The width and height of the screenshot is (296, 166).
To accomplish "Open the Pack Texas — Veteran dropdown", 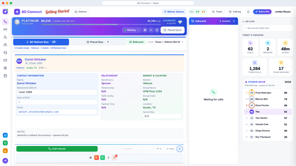I will [166, 42].
